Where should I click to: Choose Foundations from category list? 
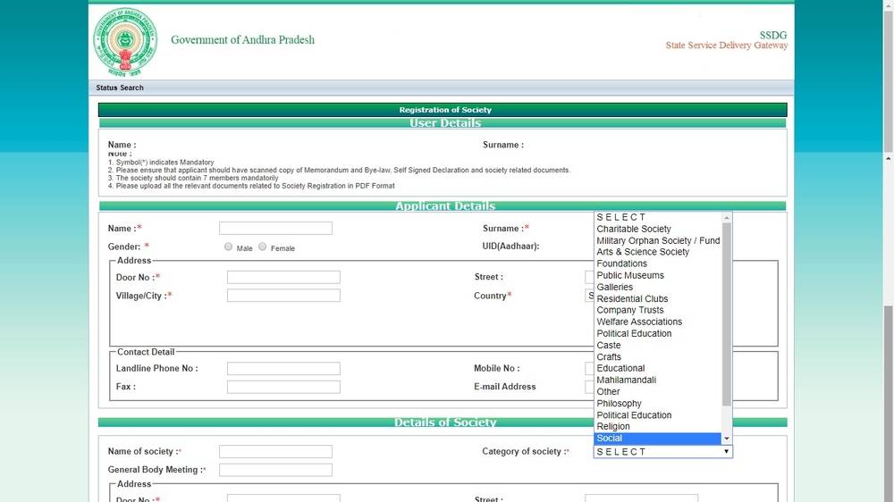658,264
